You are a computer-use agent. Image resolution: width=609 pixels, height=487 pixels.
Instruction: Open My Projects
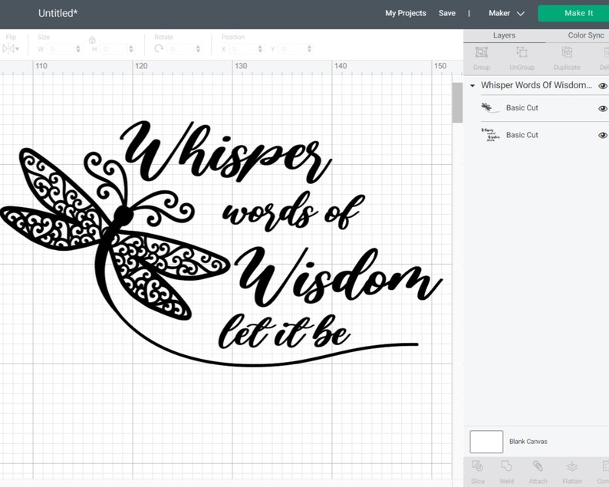(x=406, y=13)
